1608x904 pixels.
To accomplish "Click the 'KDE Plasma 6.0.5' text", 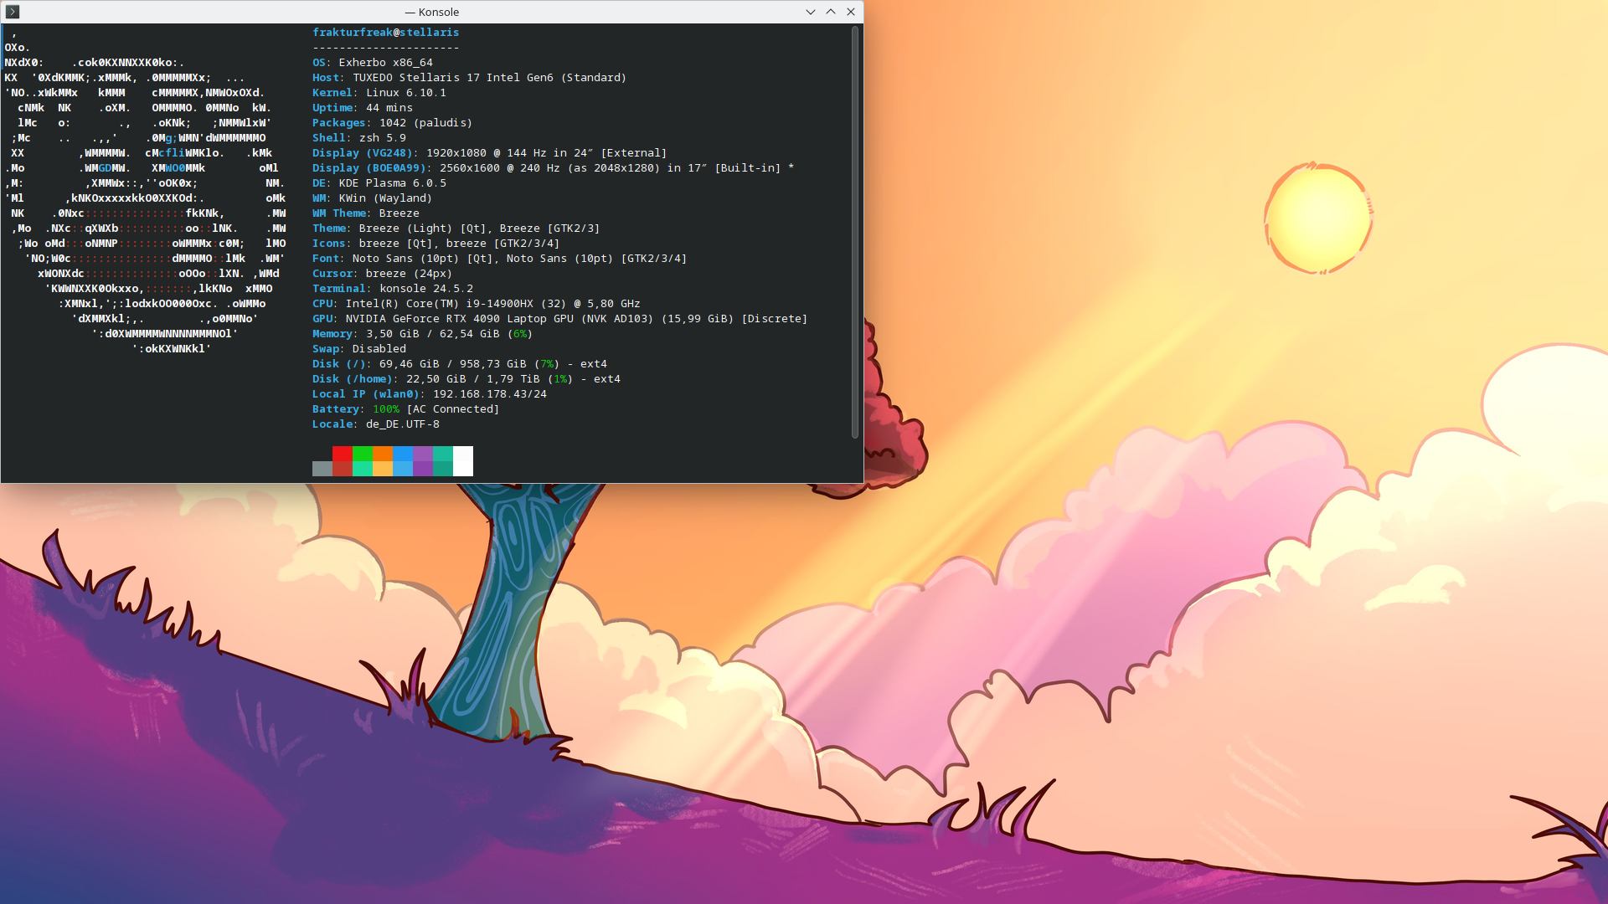I will (392, 182).
